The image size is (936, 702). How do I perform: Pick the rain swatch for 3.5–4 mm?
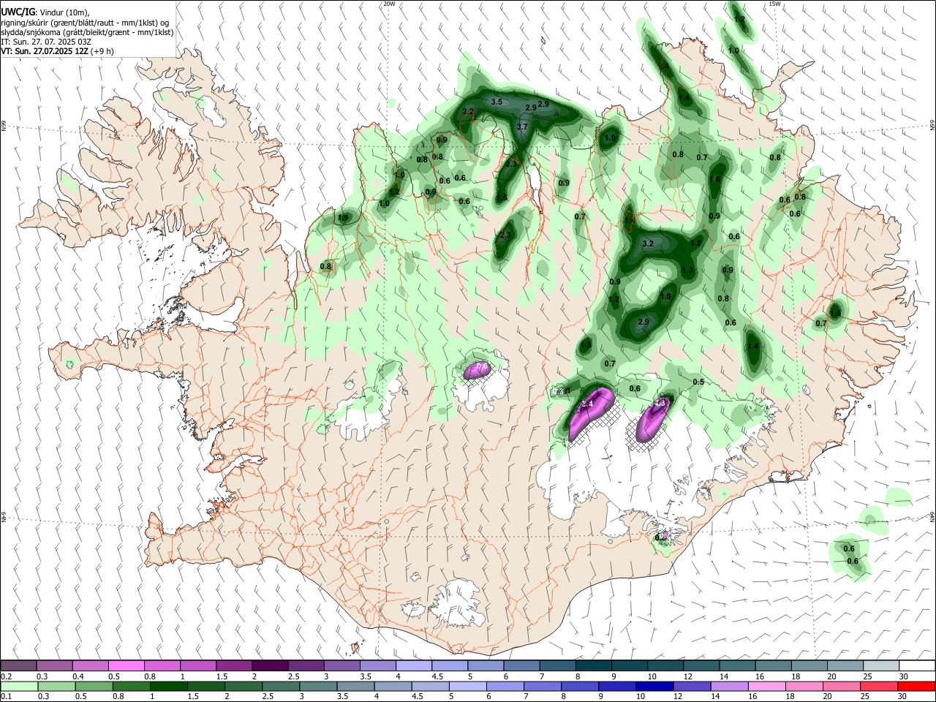355,687
